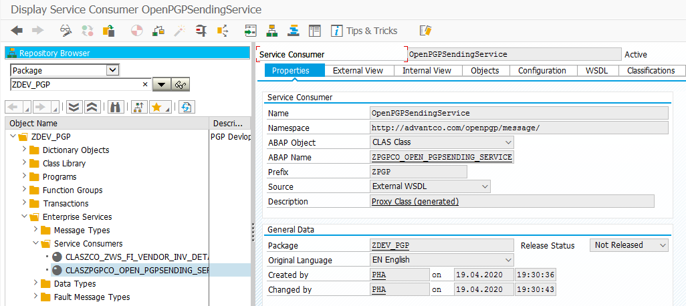The width and height of the screenshot is (686, 306).
Task: Expand the Dictionary Objects folder chevron
Action: click(x=24, y=150)
